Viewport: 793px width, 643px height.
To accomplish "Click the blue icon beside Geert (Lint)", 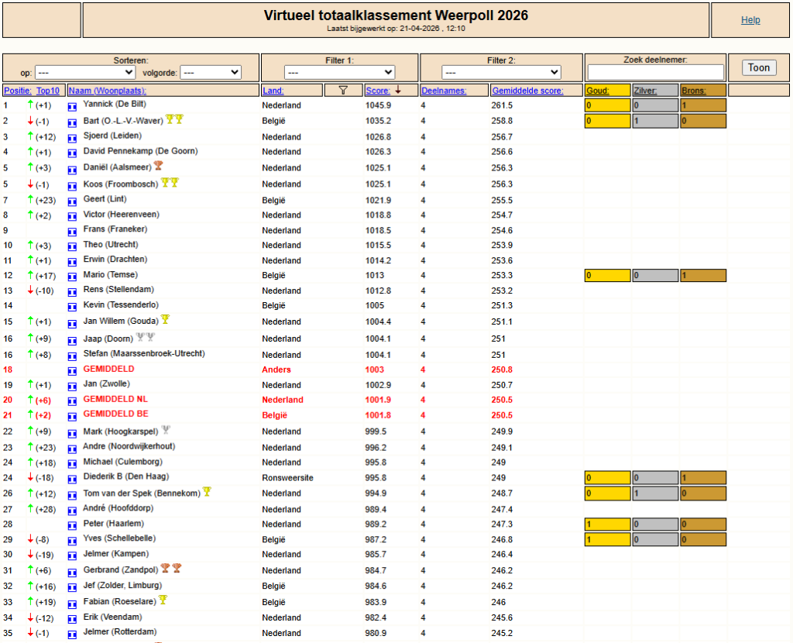I will pyautogui.click(x=73, y=201).
